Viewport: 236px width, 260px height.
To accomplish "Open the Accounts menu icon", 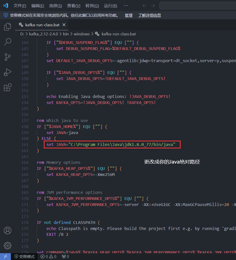I will point(8,230).
